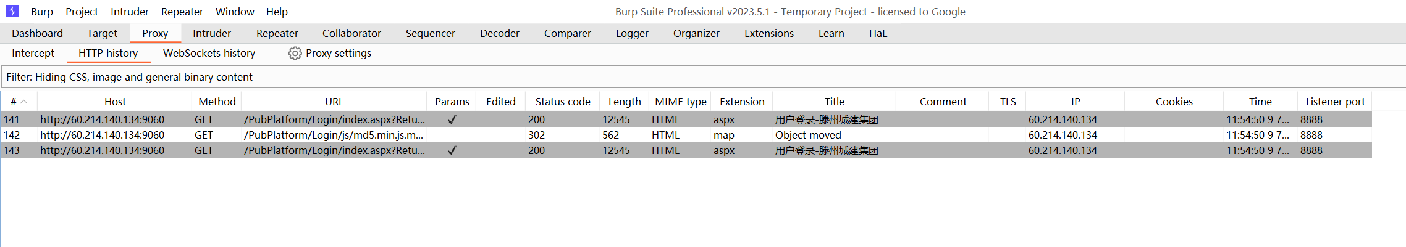1406x247 pixels.
Task: Switch to the Repeater tool tab
Action: (277, 33)
